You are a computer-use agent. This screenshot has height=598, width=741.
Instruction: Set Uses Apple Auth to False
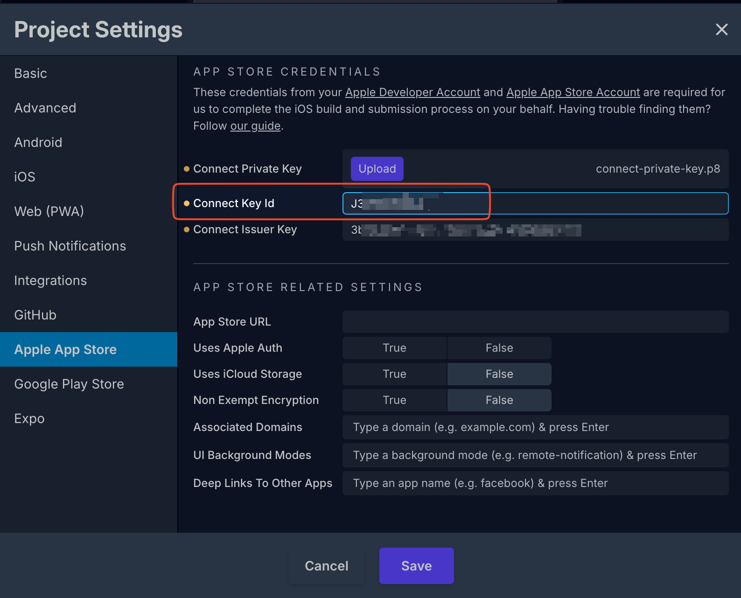499,348
